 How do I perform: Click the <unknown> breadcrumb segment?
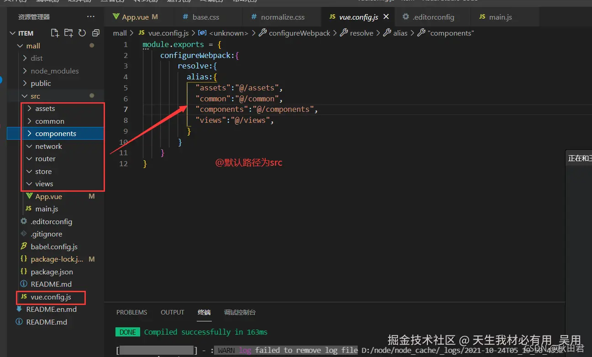pyautogui.click(x=229, y=33)
